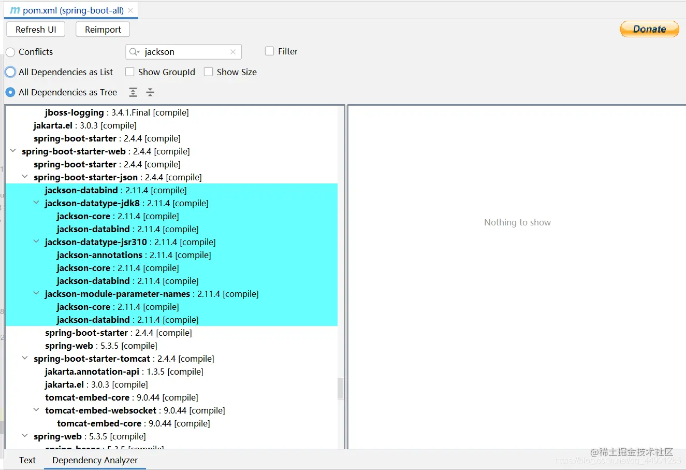Viewport: 686px width, 470px height.
Task: Close the pom.xml (spring-boot-all) tab
Action: pos(130,10)
